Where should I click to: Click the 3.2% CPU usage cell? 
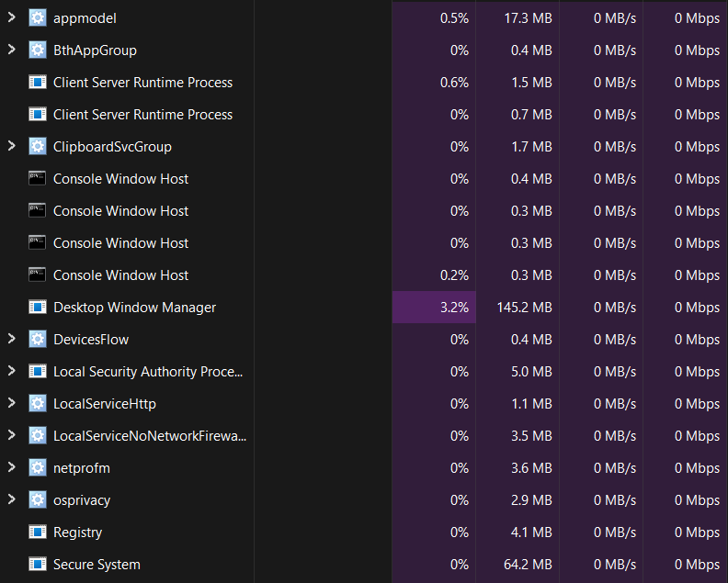tap(454, 308)
